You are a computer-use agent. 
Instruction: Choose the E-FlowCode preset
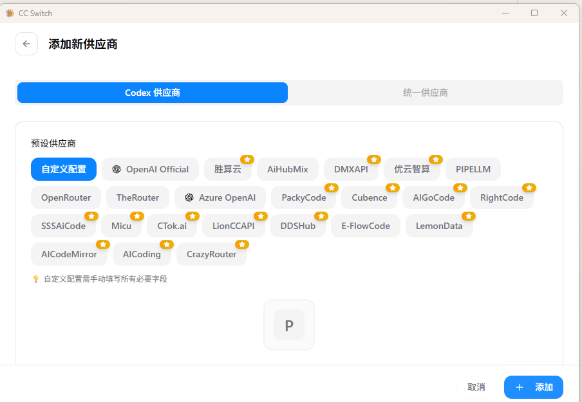(x=366, y=226)
